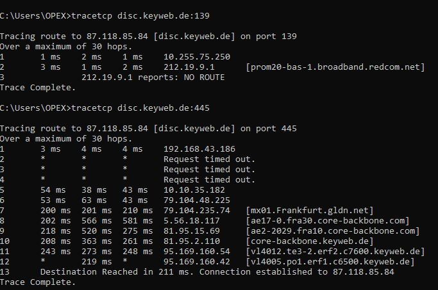
Task: Click hostname ae2-2029.fra10.core-backbone.com
Action: [x=333, y=231]
